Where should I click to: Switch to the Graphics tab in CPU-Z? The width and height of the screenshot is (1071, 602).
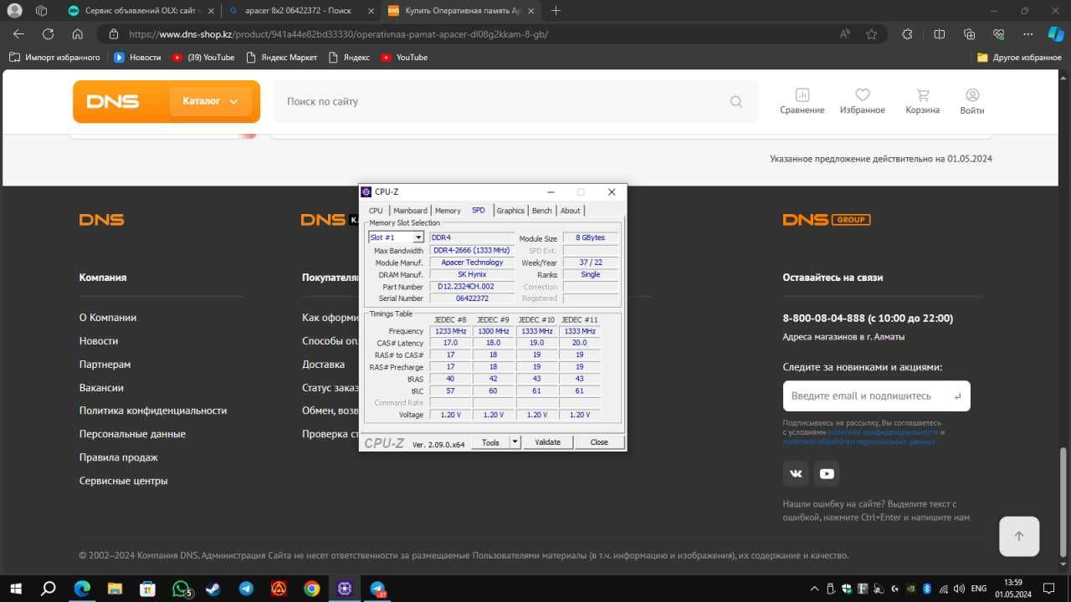[x=510, y=211]
